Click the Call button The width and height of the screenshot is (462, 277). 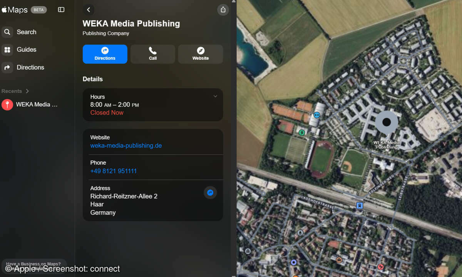153,54
